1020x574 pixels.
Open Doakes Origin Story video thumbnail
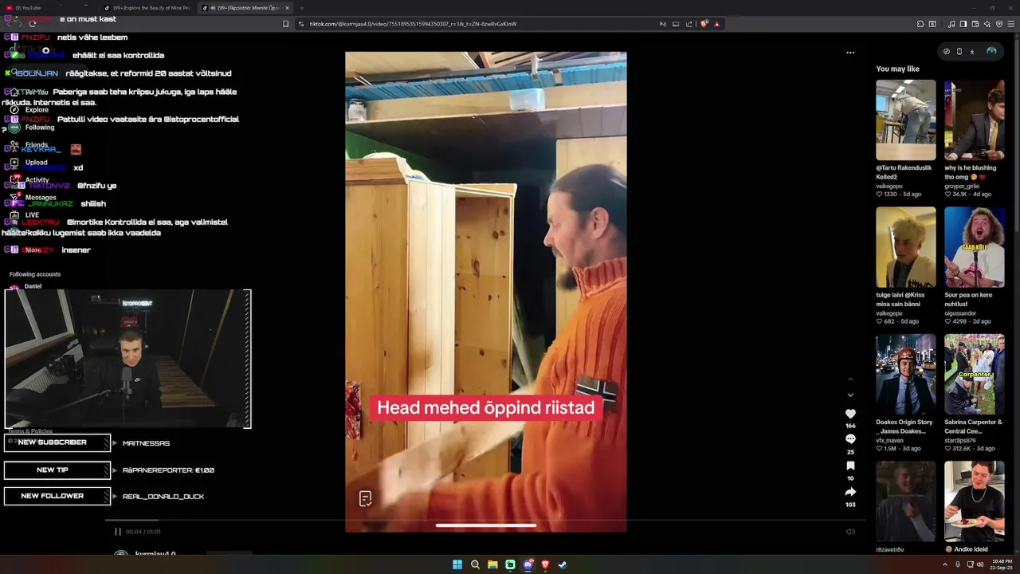(x=906, y=374)
